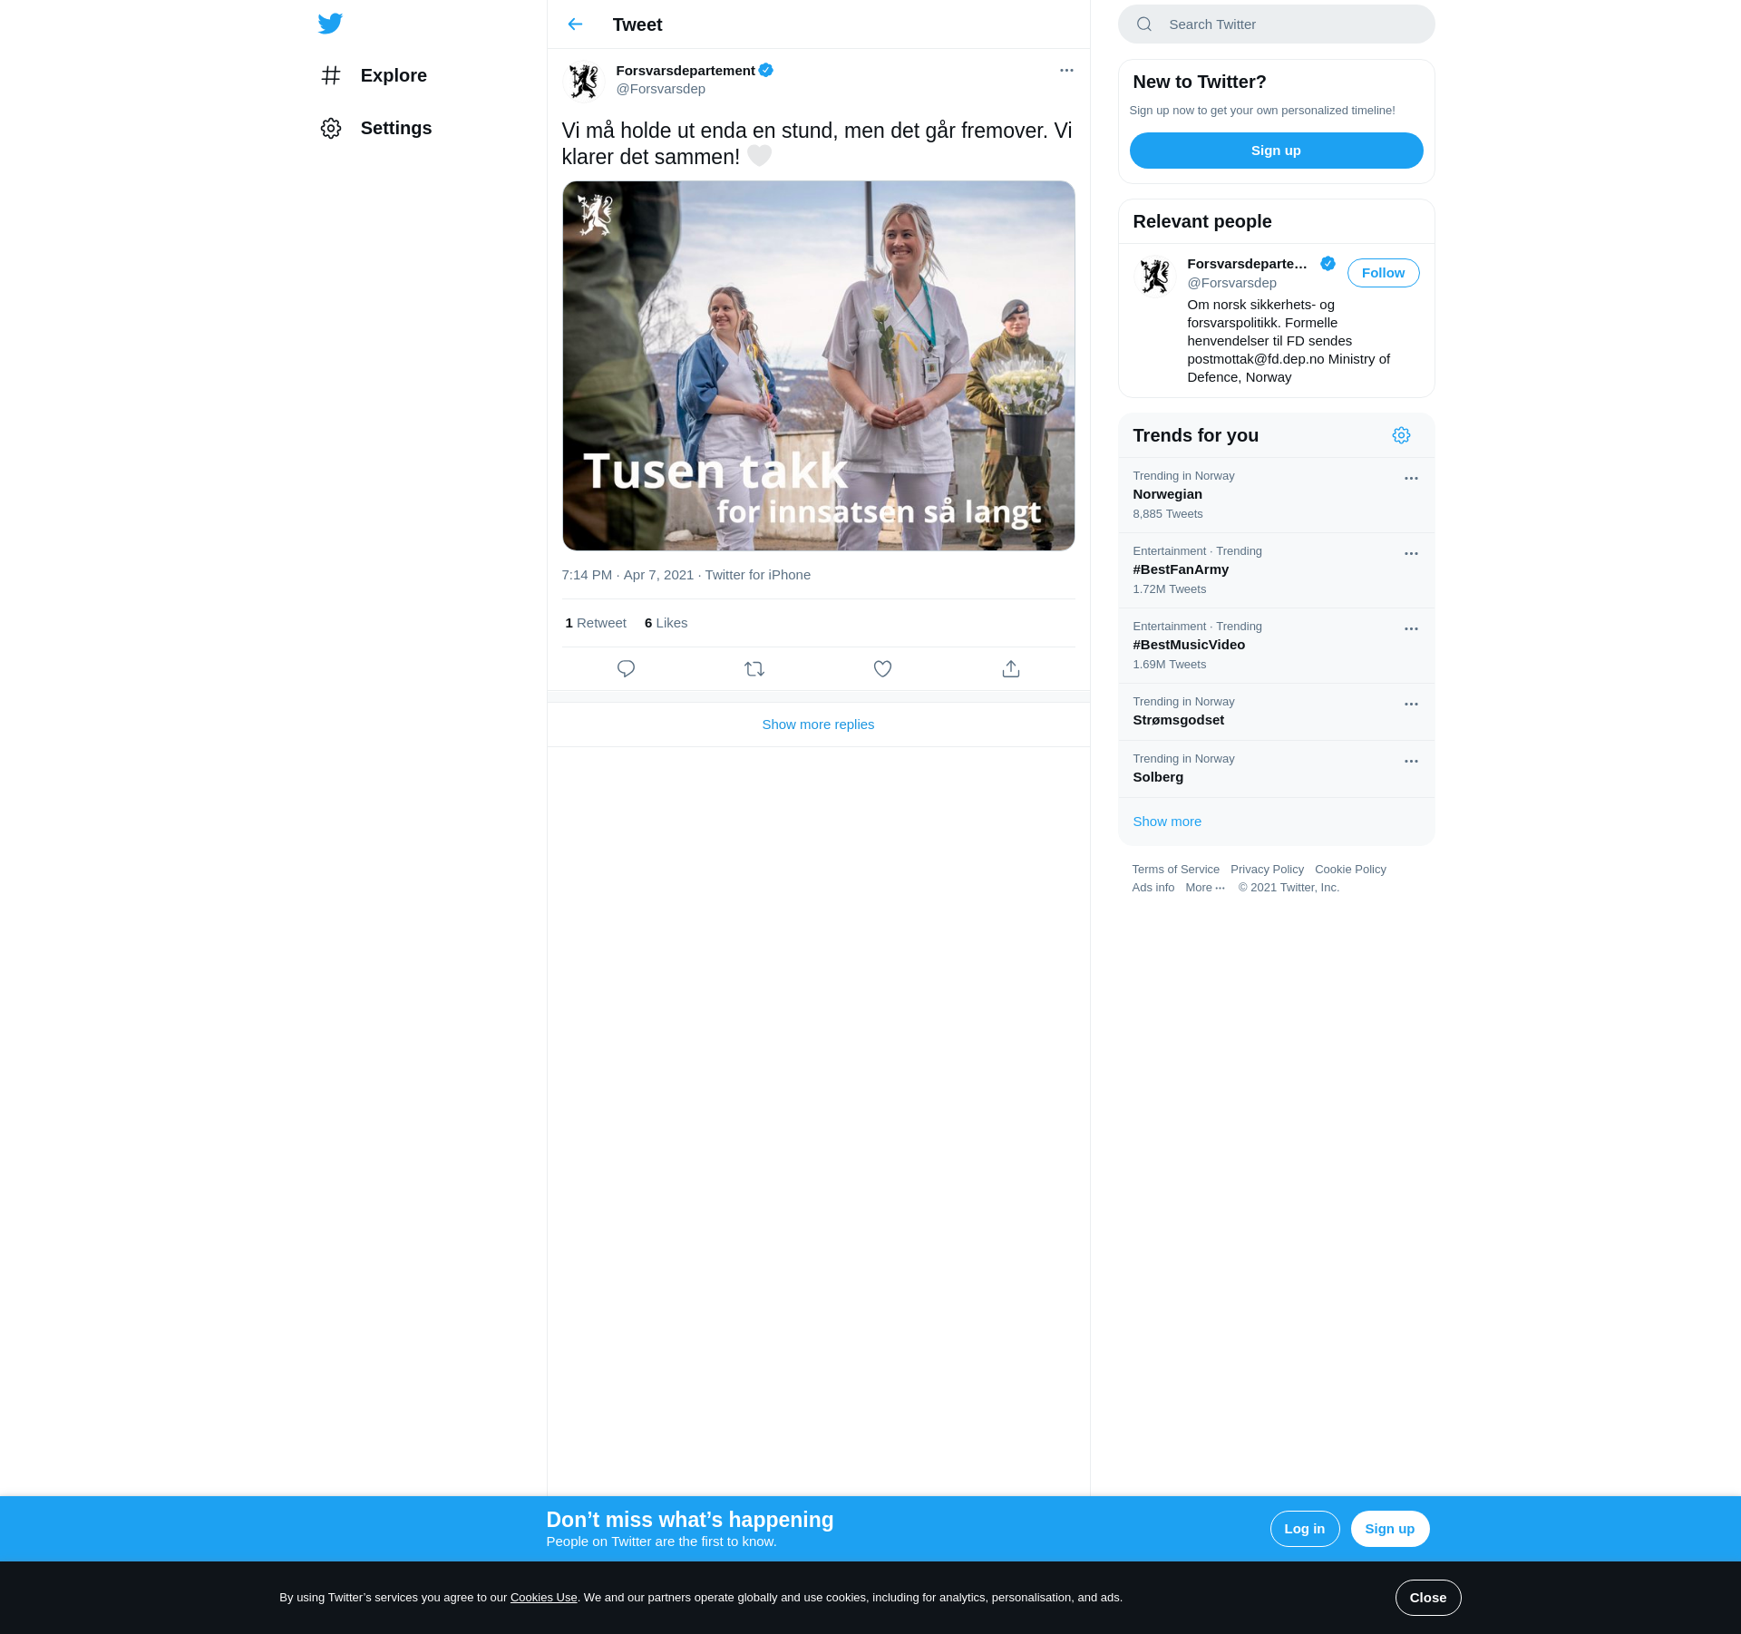The width and height of the screenshot is (1741, 1634).
Task: Click the Twitter bird logo
Action: pyautogui.click(x=330, y=24)
